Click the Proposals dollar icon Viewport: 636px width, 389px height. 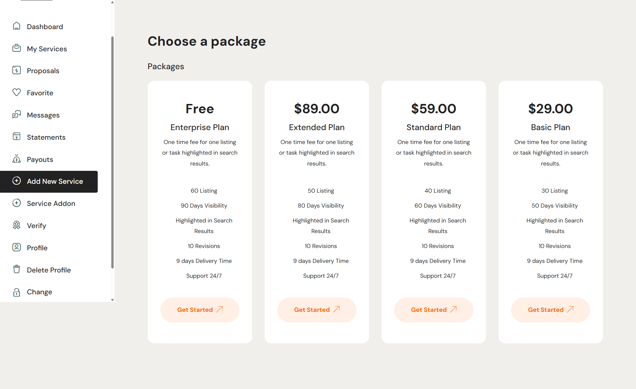(17, 70)
